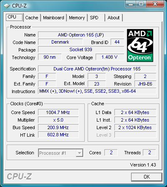Image resolution: width=167 pixels, height=187 pixels.
Task: Open the About tab
Action: click(114, 18)
